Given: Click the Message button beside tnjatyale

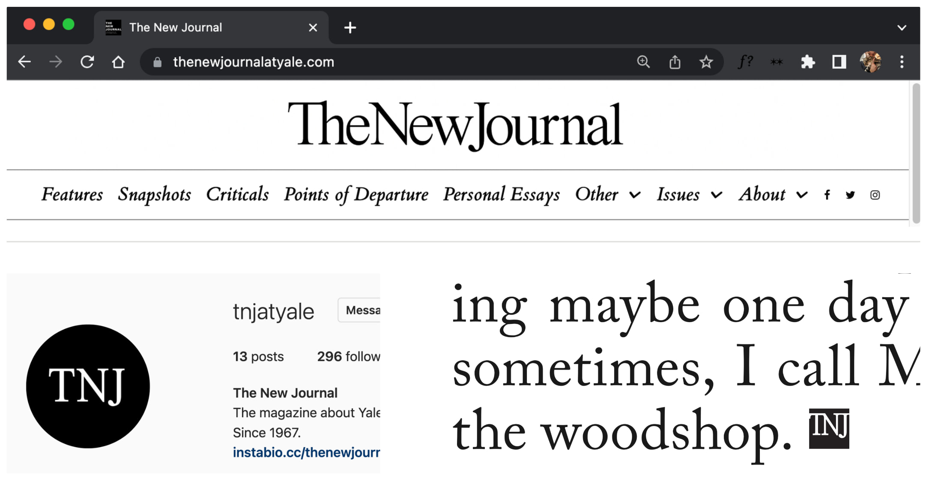Looking at the screenshot, I should (x=360, y=310).
